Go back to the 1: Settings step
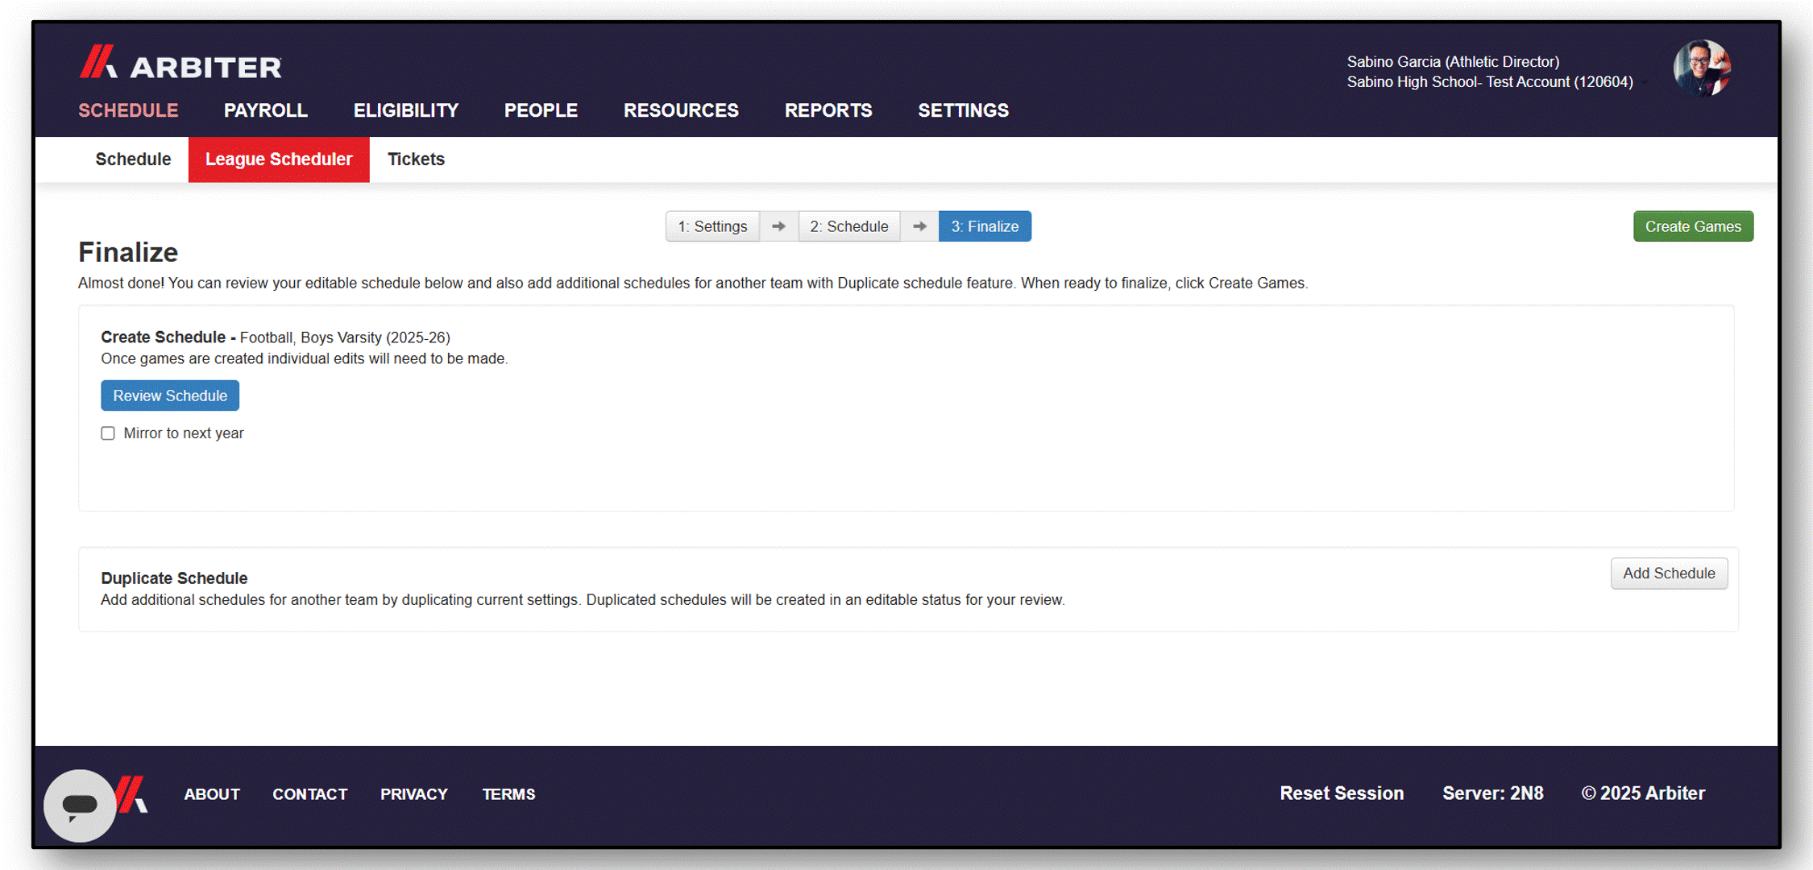 (712, 226)
